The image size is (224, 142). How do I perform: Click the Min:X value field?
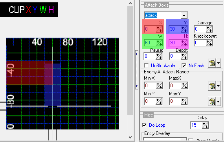pos(150,86)
